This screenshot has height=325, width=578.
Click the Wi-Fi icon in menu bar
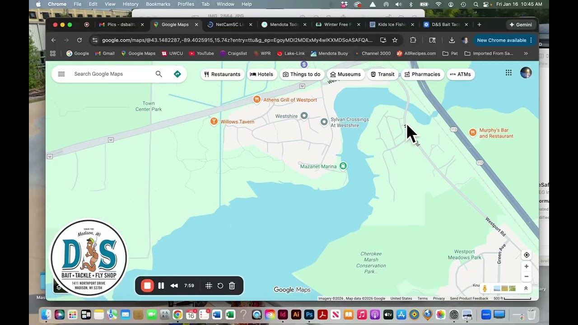pyautogui.click(x=438, y=4)
